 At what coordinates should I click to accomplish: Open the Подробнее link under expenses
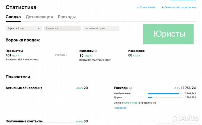[120, 108]
